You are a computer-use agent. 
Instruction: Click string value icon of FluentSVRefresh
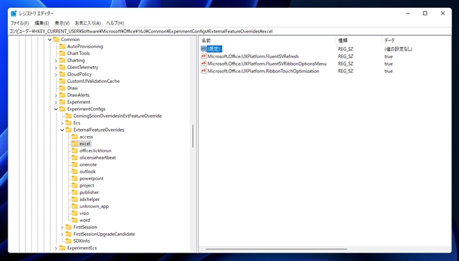point(204,56)
